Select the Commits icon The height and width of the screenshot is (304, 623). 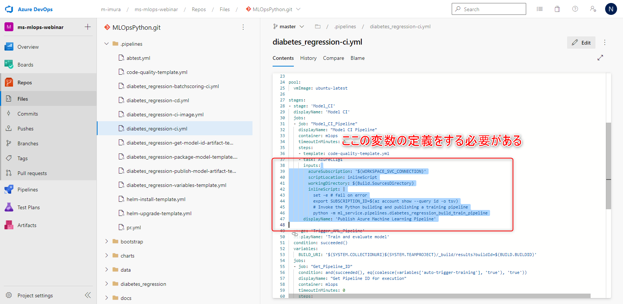9,114
